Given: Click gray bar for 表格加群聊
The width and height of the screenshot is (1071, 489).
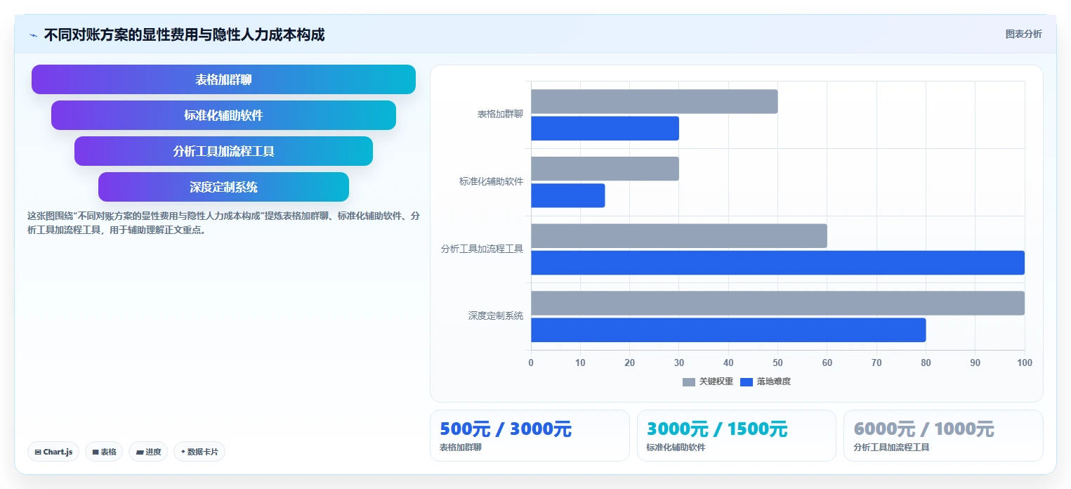Looking at the screenshot, I should [x=654, y=101].
